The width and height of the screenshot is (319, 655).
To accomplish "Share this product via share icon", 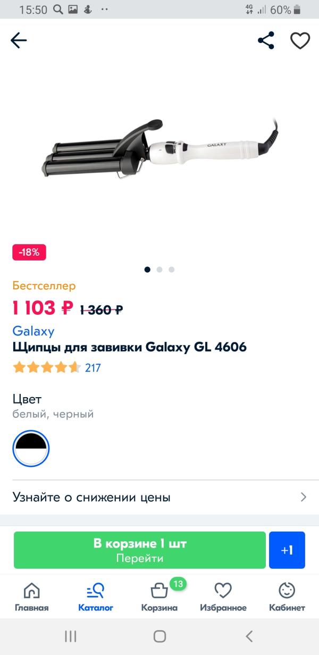I will (266, 40).
